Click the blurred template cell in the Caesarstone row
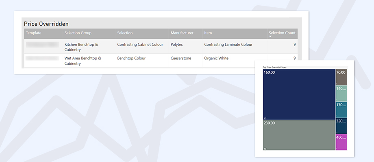 [x=42, y=58]
